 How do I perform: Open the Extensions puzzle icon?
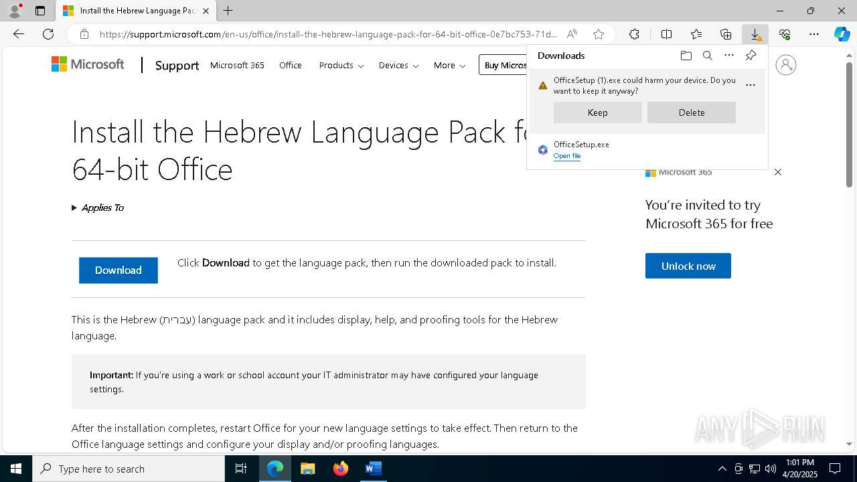click(x=634, y=34)
